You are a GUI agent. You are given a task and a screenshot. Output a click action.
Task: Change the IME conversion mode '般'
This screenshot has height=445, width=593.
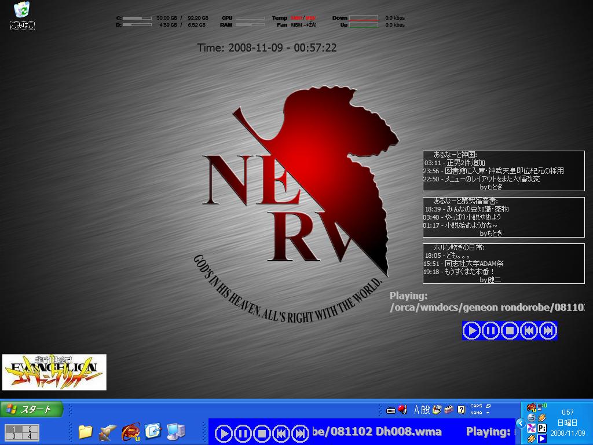pos(426,410)
